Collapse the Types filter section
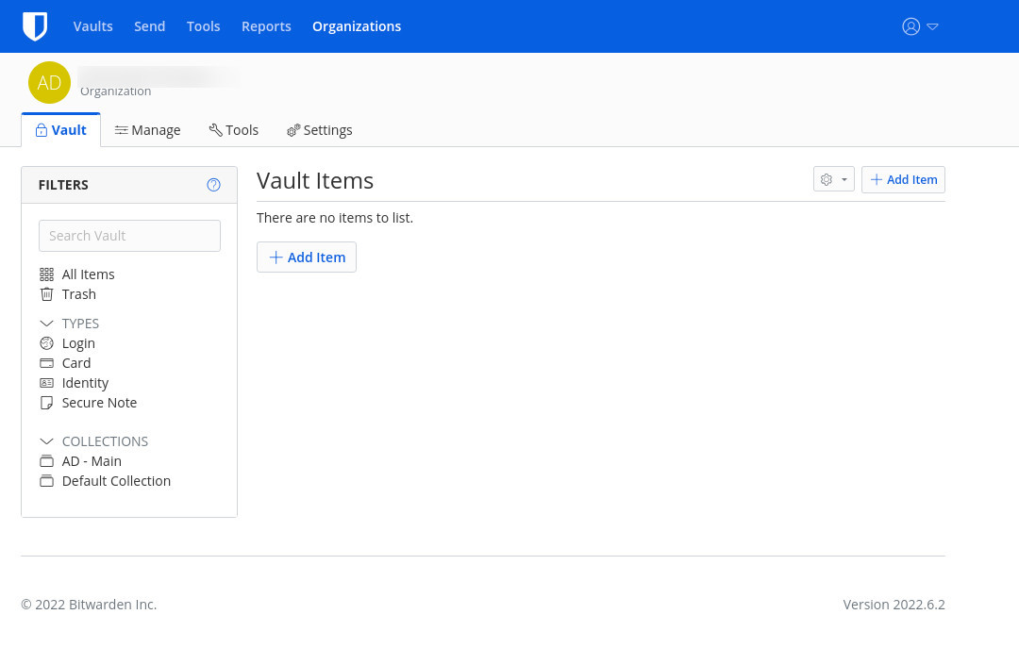 click(x=47, y=324)
